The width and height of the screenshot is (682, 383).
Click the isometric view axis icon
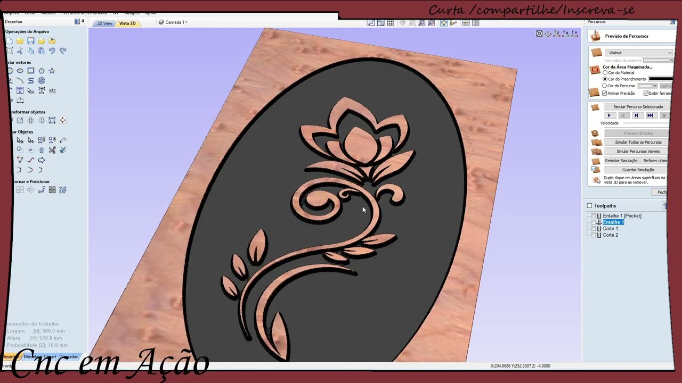(x=548, y=34)
